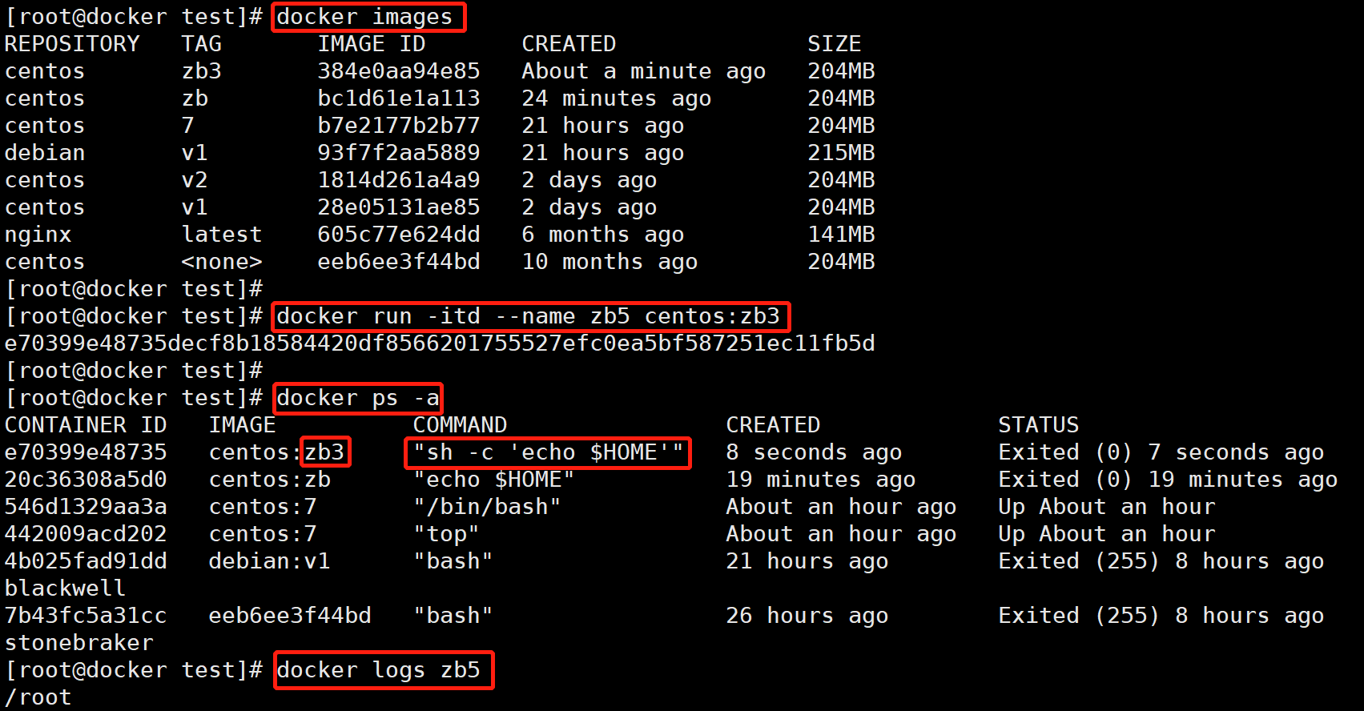Select '26 hours ago' created value
Image resolution: width=1364 pixels, height=711 pixels.
pos(807,617)
